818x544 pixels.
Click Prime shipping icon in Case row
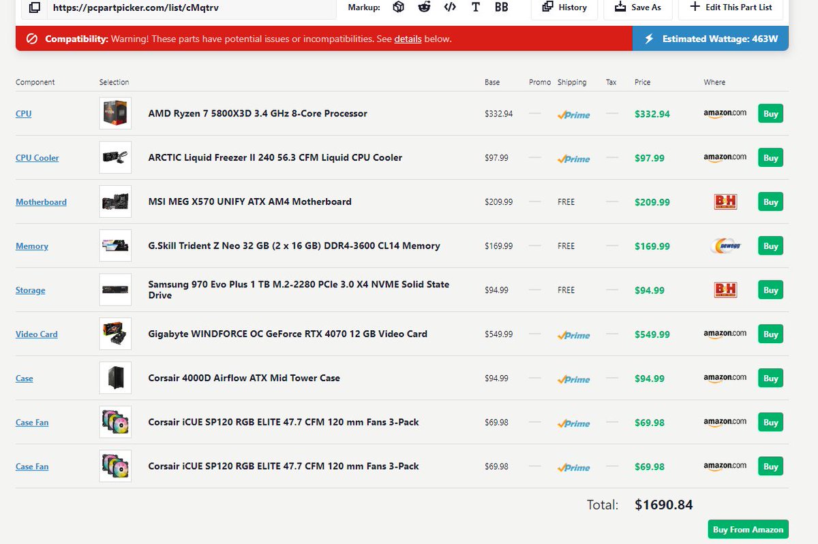(x=573, y=379)
